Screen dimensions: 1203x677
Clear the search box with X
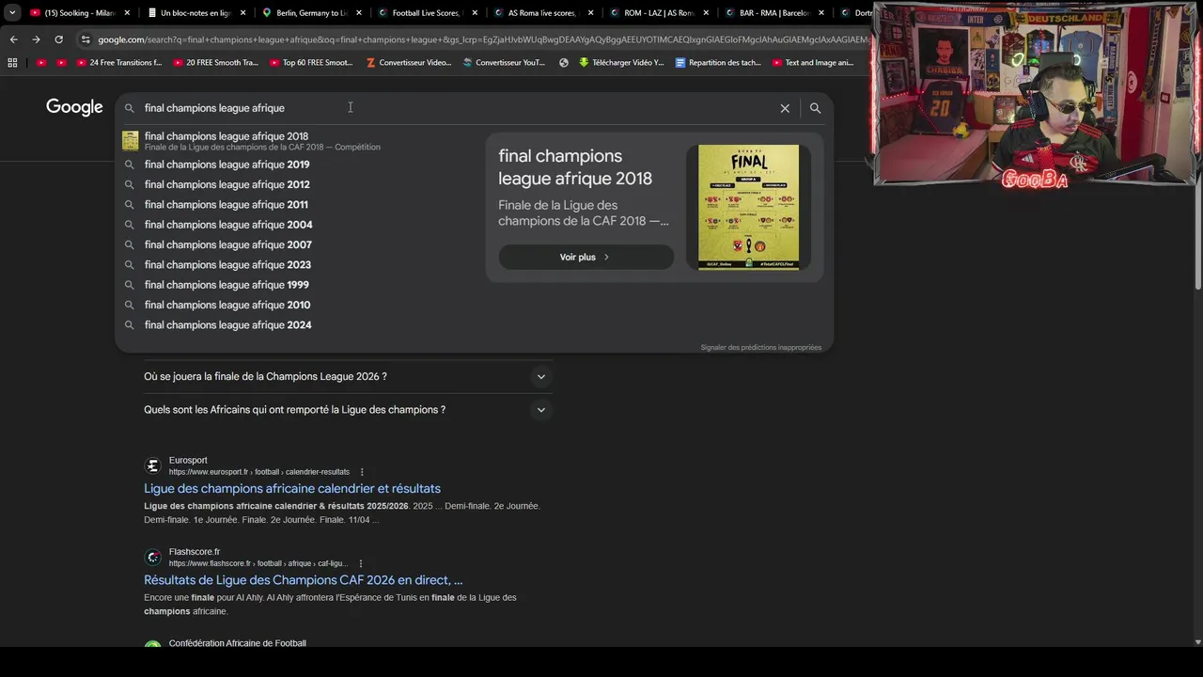pos(785,108)
